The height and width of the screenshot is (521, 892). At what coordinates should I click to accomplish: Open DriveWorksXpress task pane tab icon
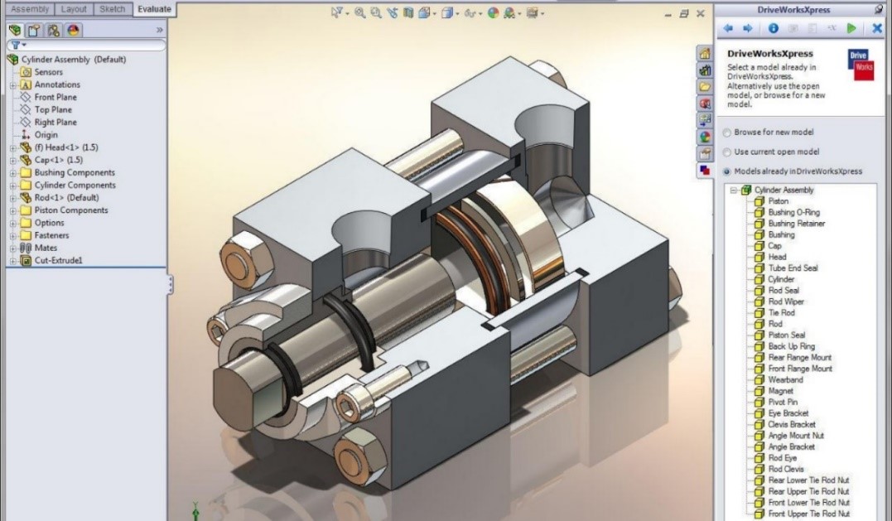coord(706,170)
